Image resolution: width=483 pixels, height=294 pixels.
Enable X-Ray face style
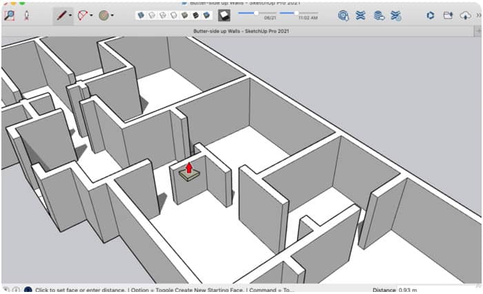point(141,15)
